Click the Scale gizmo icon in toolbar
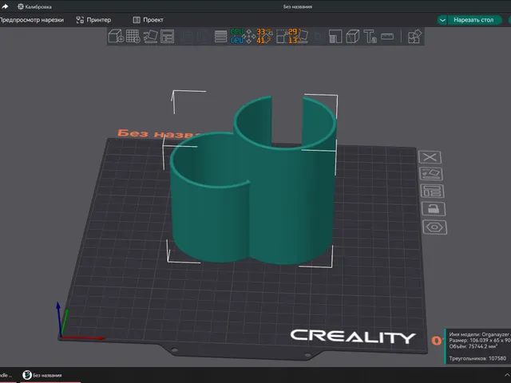 click(282, 37)
